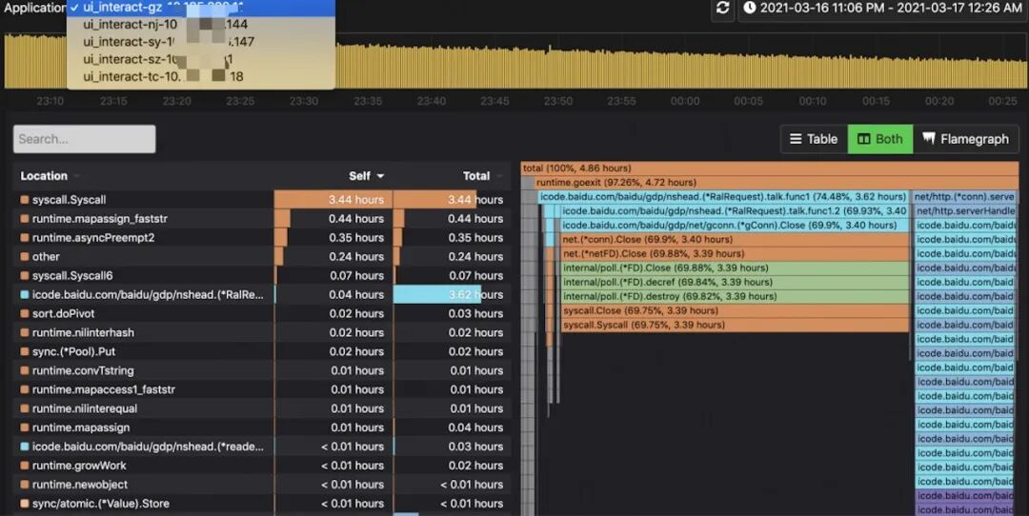Select runtime.mapaccess1_faststr table row
This screenshot has width=1029, height=516.
(x=262, y=389)
